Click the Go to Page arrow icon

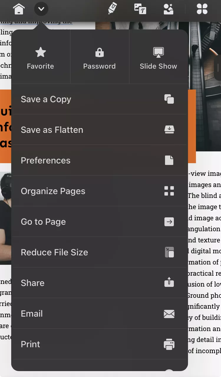[x=169, y=221]
